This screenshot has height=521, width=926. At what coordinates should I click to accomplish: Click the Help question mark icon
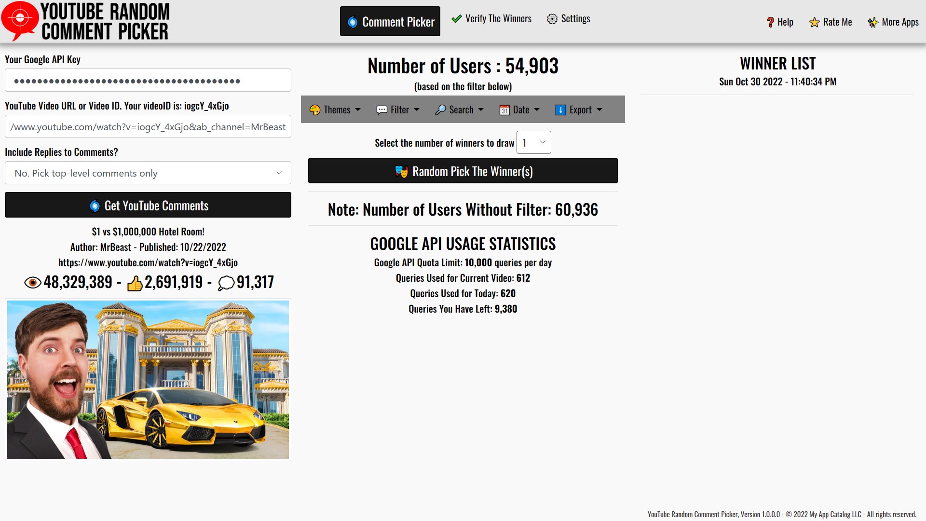(x=770, y=22)
